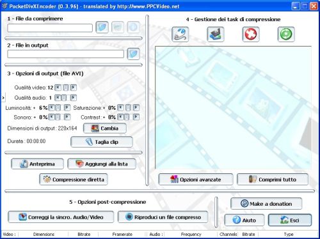Increase Qualità video value
Screen dimensions: 320x239
point(73,88)
